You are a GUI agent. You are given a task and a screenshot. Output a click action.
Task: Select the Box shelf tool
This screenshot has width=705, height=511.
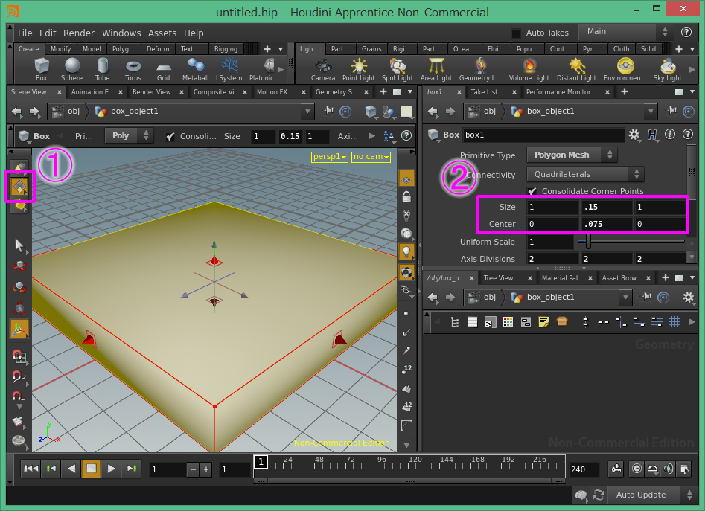(x=41, y=70)
